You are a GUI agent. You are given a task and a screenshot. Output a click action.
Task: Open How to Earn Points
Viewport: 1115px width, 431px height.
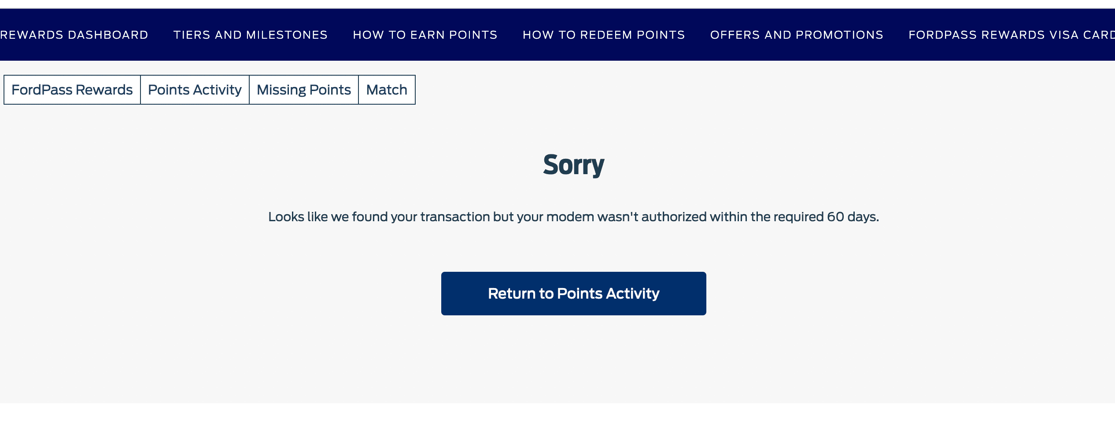click(x=425, y=34)
